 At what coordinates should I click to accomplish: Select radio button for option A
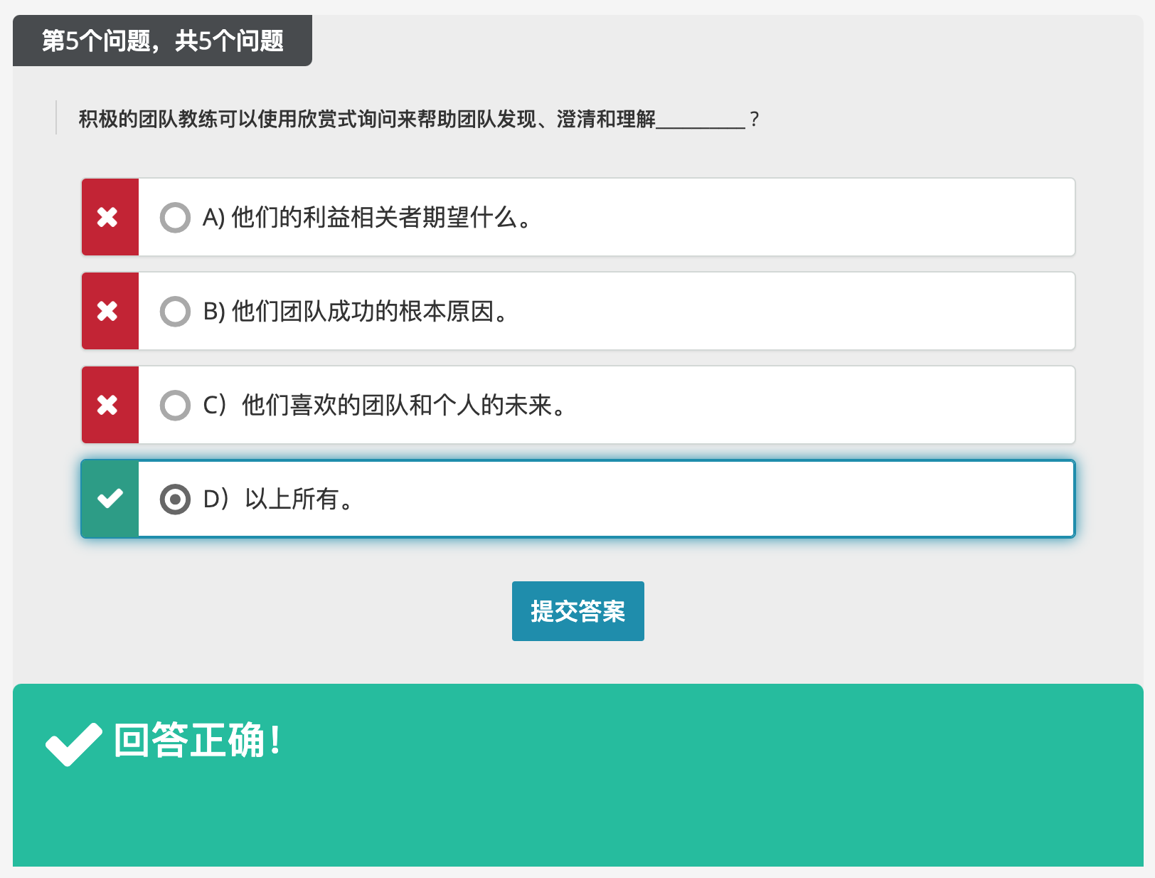175,218
